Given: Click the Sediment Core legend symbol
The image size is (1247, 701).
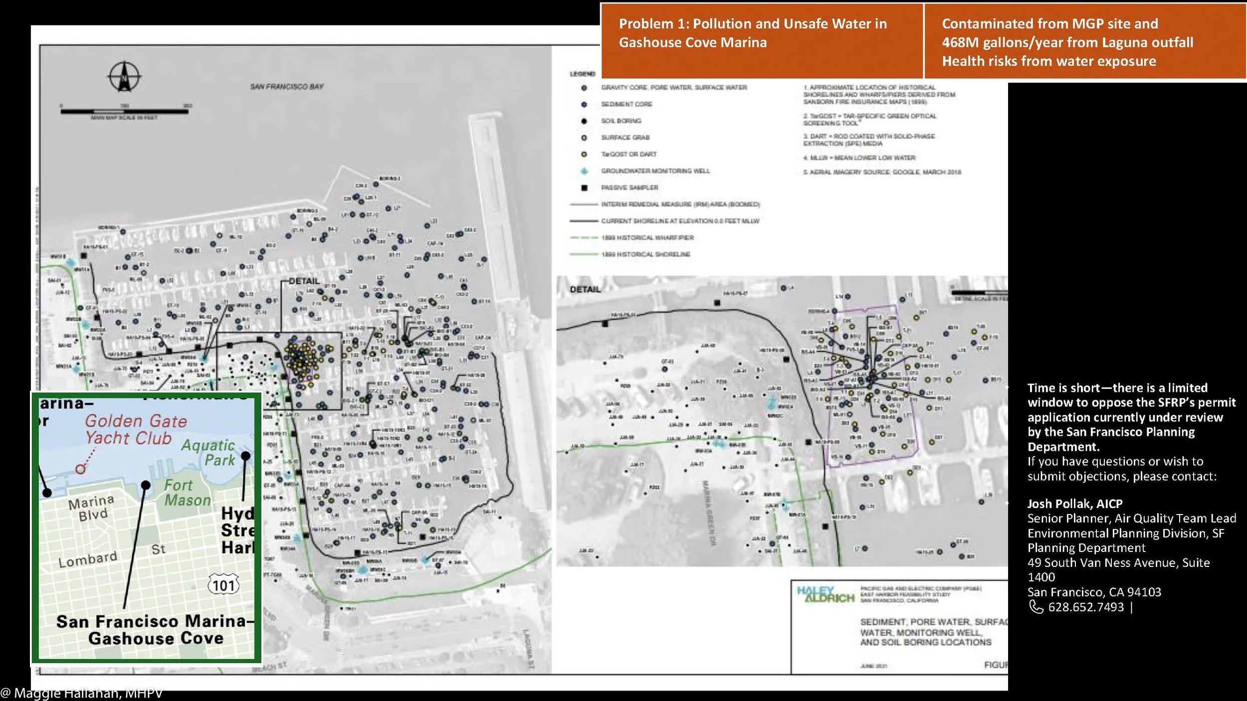Looking at the screenshot, I should coord(584,105).
